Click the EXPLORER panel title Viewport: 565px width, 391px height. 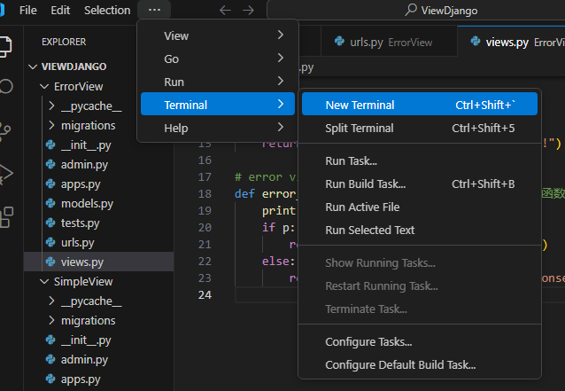point(64,42)
